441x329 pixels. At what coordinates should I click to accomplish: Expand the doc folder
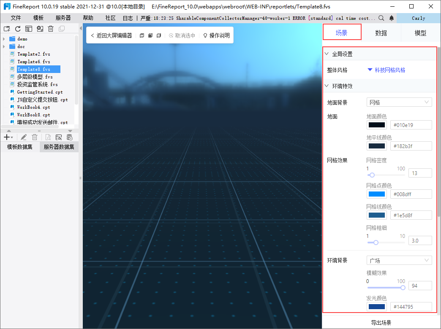click(4, 46)
